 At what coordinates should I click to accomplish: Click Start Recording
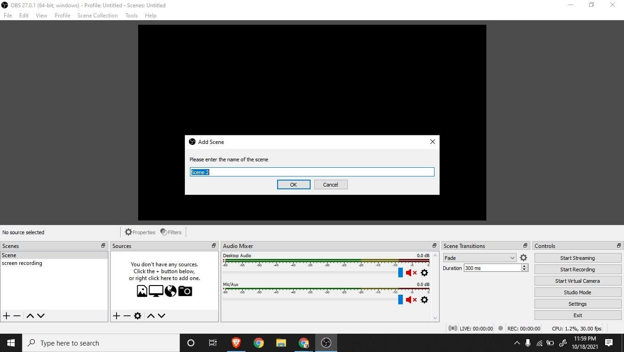point(577,269)
